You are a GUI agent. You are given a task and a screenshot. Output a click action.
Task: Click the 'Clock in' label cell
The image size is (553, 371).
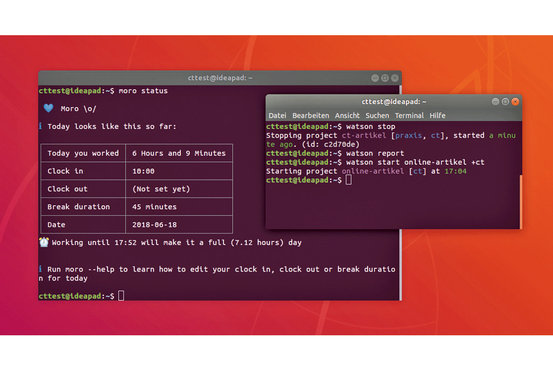point(83,171)
